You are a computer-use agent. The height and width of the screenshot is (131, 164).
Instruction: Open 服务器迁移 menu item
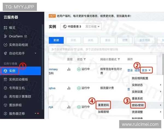coord(17,114)
